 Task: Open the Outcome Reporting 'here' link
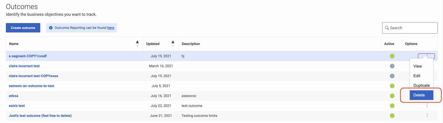(111, 28)
